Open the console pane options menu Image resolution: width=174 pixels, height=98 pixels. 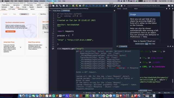[x=173, y=46]
